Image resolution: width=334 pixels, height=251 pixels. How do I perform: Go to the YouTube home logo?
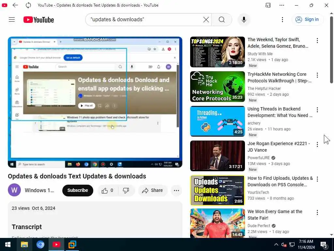(x=38, y=20)
